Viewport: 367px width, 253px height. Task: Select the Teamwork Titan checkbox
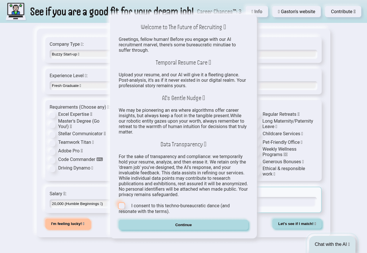(52, 143)
